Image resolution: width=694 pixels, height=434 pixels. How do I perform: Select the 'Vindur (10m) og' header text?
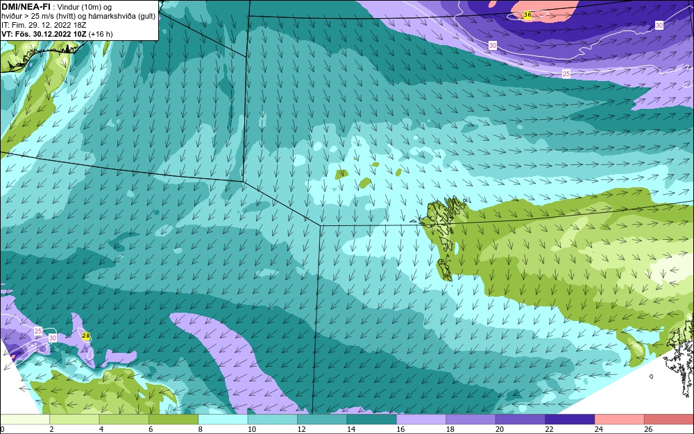click(85, 7)
